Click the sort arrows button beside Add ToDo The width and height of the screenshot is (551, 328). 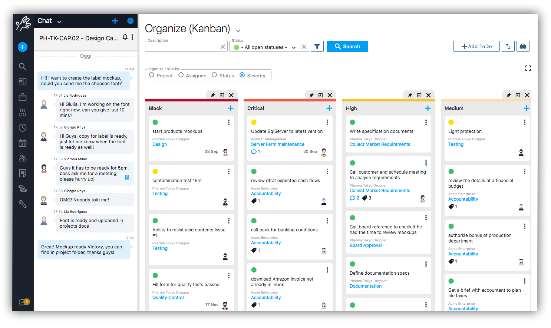click(x=508, y=46)
